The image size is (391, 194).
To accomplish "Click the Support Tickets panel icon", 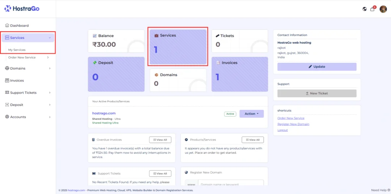I will point(94,173).
